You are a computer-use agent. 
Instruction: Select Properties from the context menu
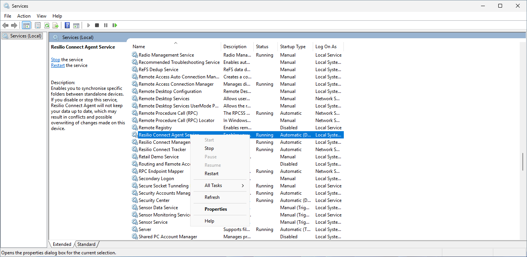[x=216, y=209]
